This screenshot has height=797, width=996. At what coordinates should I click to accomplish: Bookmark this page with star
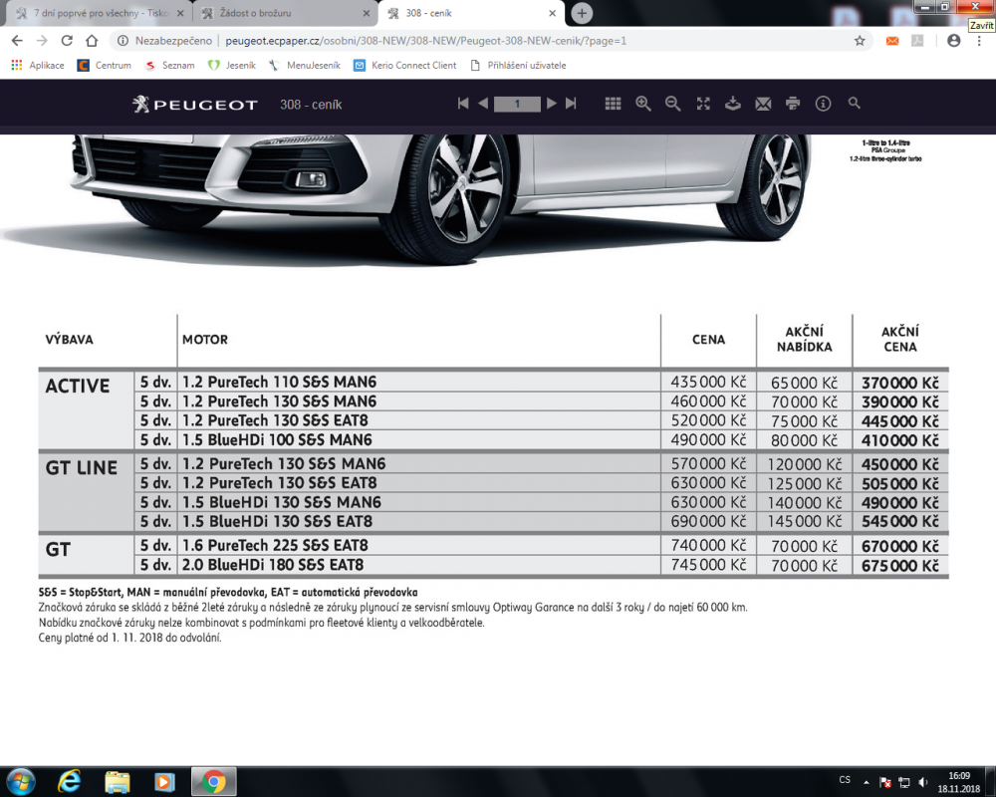click(860, 41)
